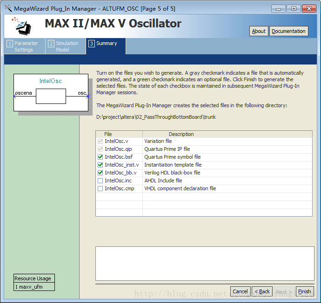Click Quartus Prime symbol file description
The width and height of the screenshot is (321, 303).
(173, 157)
